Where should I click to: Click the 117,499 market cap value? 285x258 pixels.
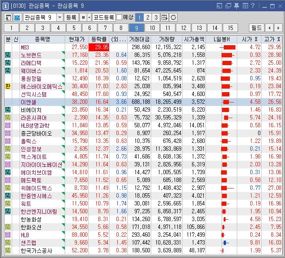(x=196, y=235)
